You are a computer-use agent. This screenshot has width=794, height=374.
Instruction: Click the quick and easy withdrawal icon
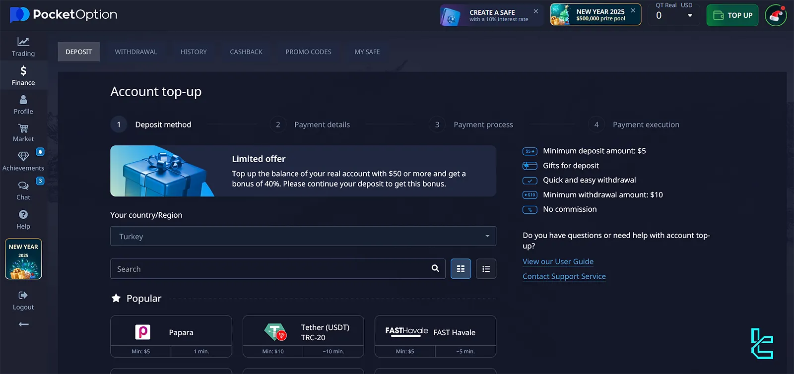point(530,181)
